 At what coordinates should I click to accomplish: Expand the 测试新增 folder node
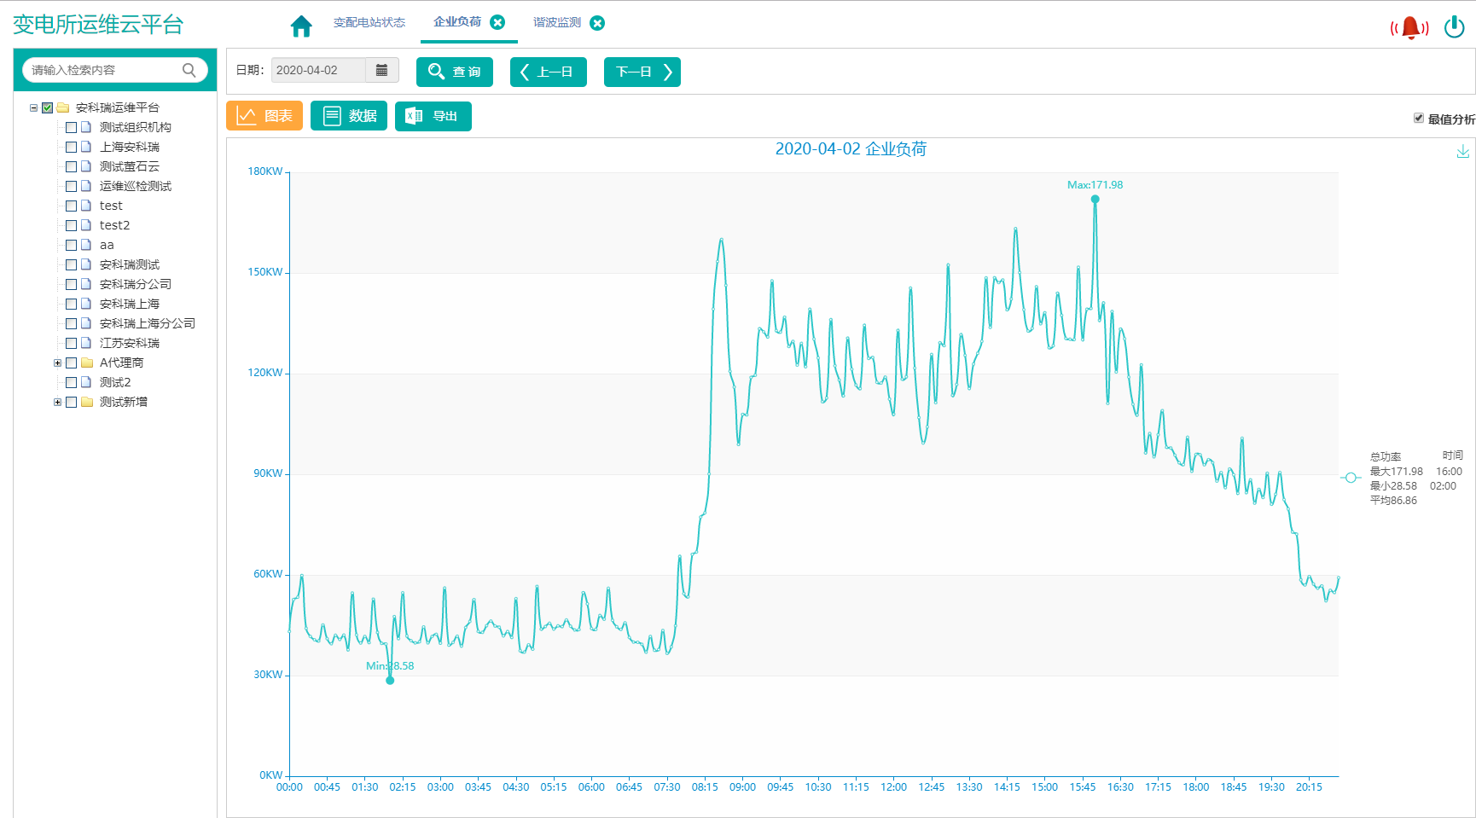pos(57,402)
